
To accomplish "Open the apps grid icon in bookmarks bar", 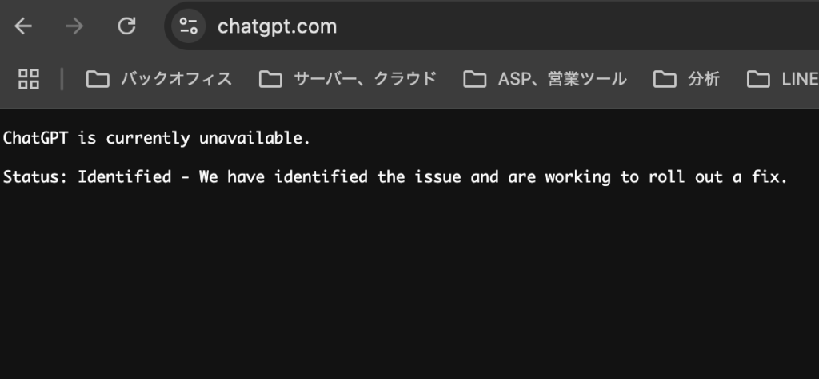I will (x=29, y=78).
